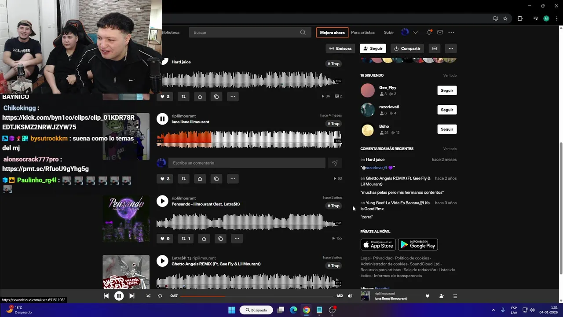
Task: Pause the luna llena lilmourant track
Action: 162,118
